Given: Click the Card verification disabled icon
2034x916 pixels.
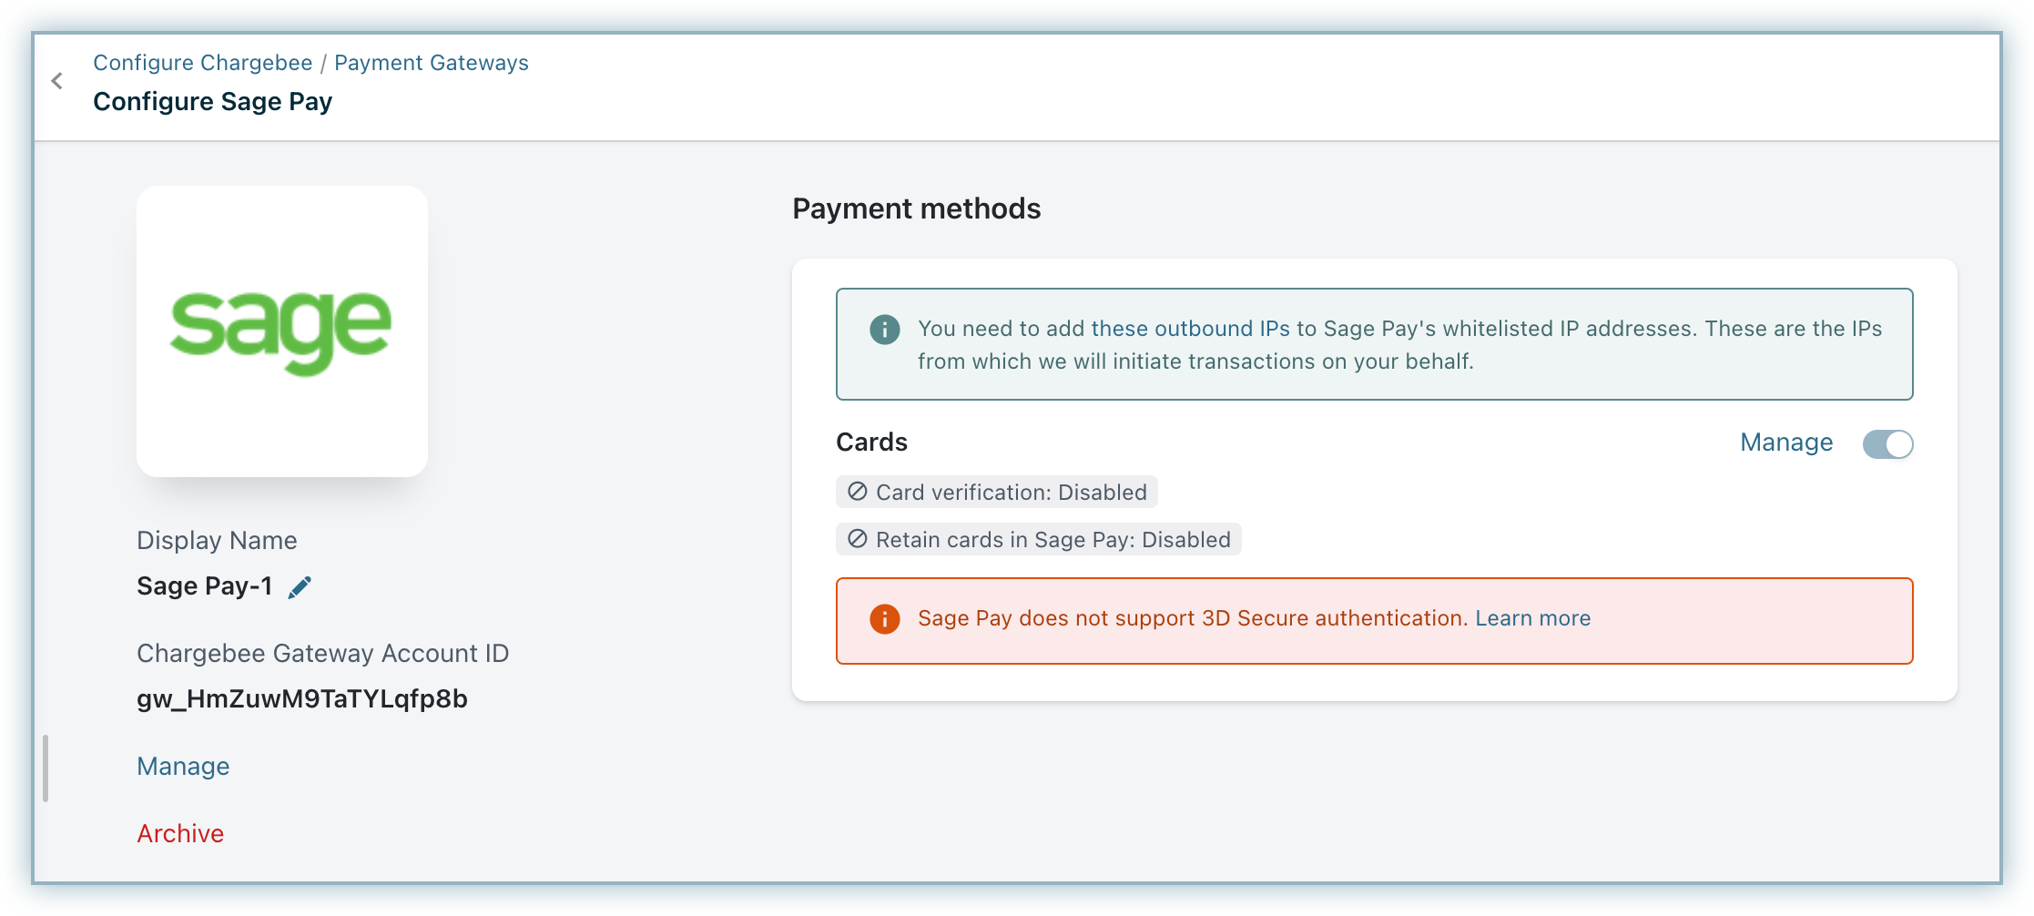Looking at the screenshot, I should point(858,492).
